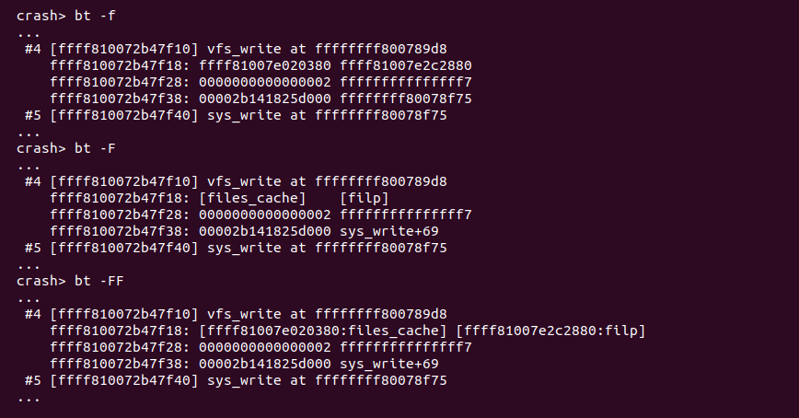799x418 pixels.
Task: Click ffffffffffffffff7 value in bt -FF output
Action: [x=406, y=346]
